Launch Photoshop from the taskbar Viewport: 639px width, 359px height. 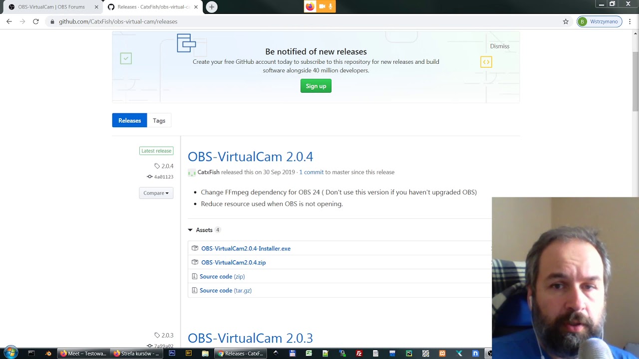172,354
